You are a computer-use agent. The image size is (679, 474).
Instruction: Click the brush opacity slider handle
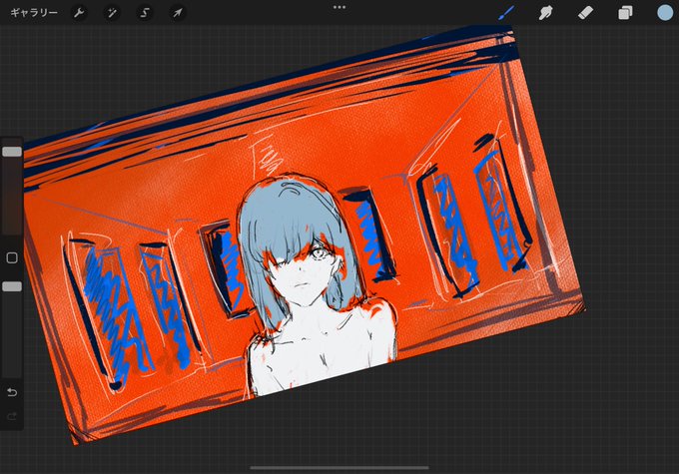pos(12,286)
